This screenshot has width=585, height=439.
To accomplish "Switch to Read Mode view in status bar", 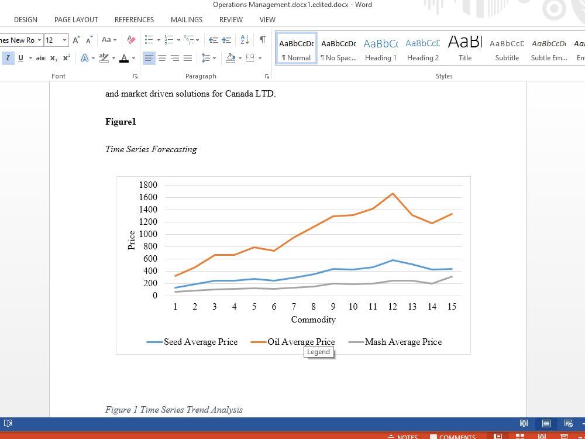I will click(524, 423).
